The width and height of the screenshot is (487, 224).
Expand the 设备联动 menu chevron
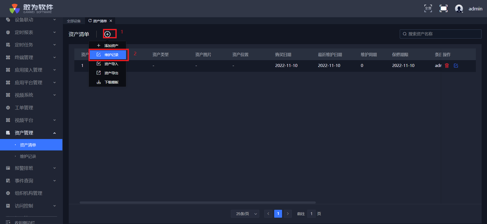pyautogui.click(x=55, y=20)
